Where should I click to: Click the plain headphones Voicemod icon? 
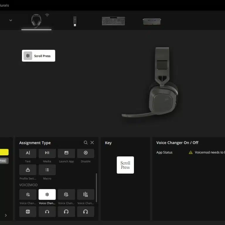click(x=47, y=212)
